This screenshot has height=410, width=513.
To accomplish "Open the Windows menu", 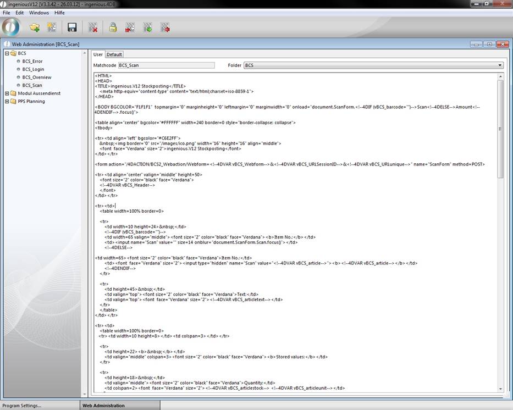I will [38, 13].
